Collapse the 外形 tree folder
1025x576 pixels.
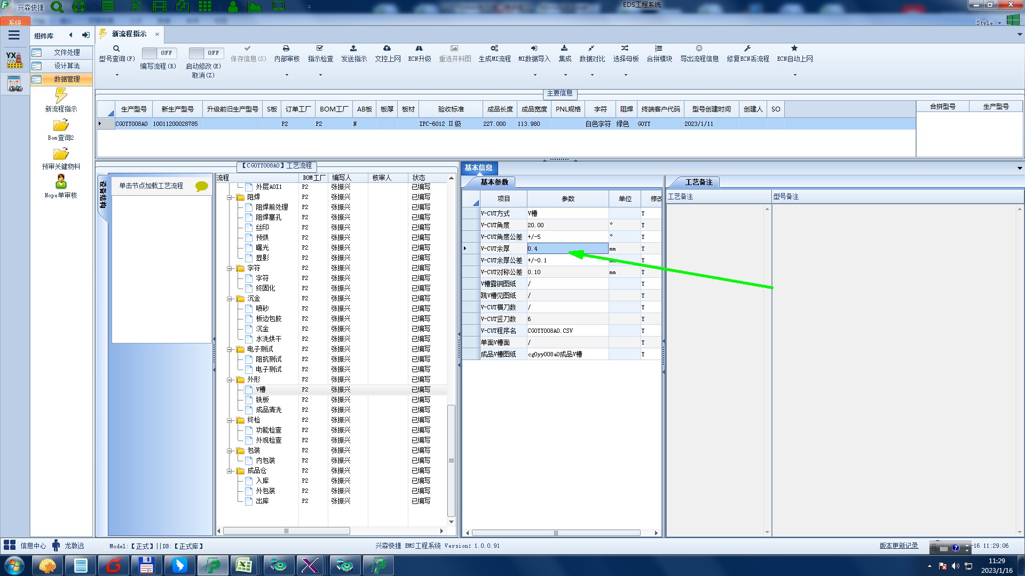pos(230,380)
